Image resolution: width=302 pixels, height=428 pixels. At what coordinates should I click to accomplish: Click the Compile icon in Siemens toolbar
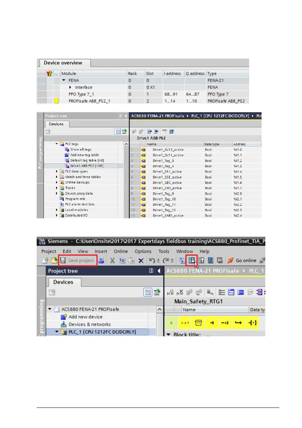coord(182,260)
